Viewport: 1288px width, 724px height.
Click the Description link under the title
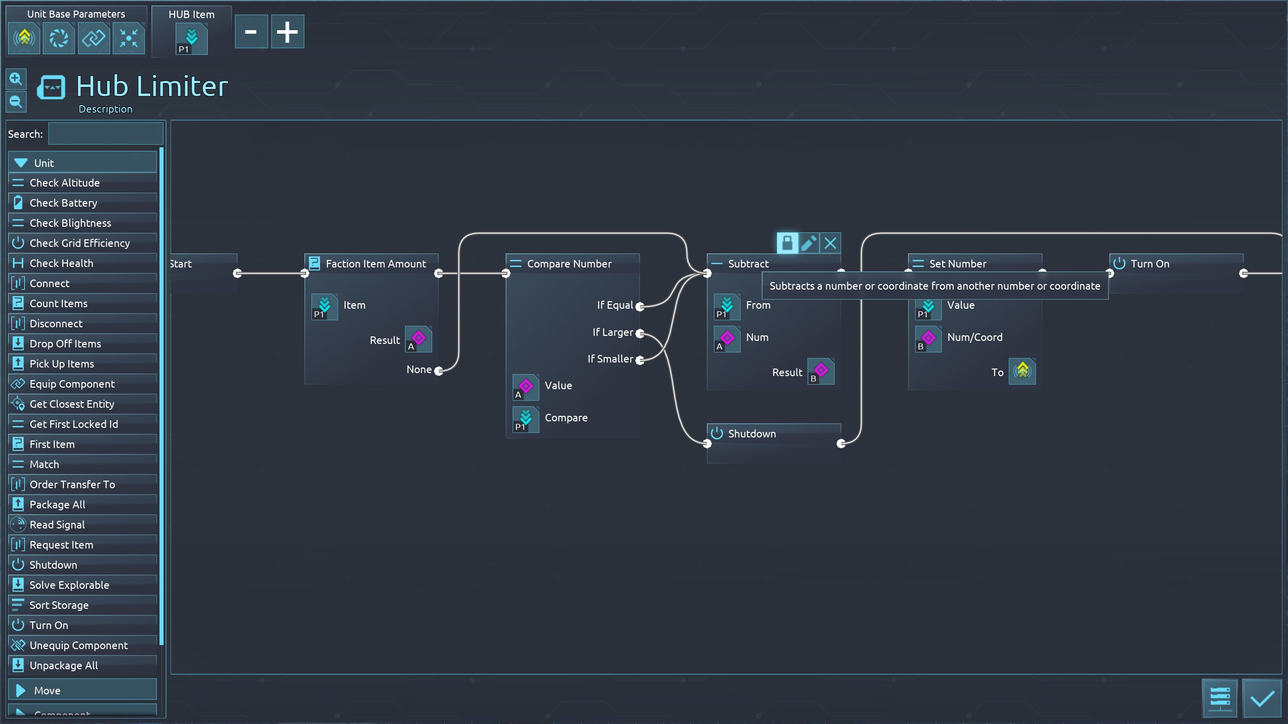tap(105, 109)
